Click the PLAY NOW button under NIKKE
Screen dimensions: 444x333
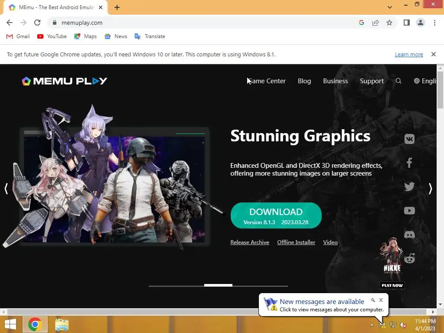[392, 285]
